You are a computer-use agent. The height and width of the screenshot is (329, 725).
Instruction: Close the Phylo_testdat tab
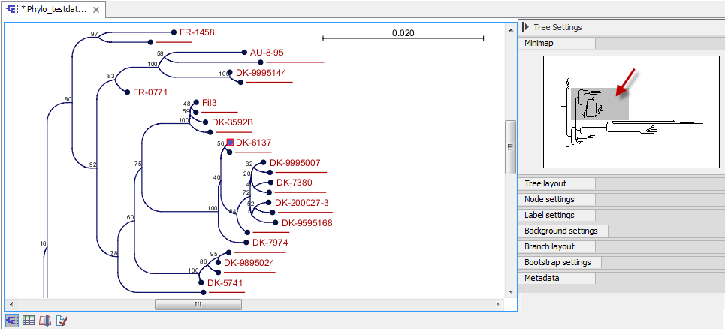click(x=97, y=9)
